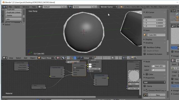
Task: Open the Blender Game engine dropdown
Action: 109,7
